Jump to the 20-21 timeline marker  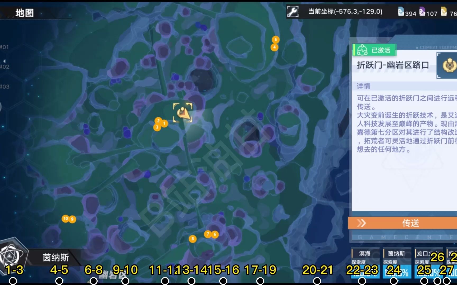pyautogui.click(x=317, y=281)
